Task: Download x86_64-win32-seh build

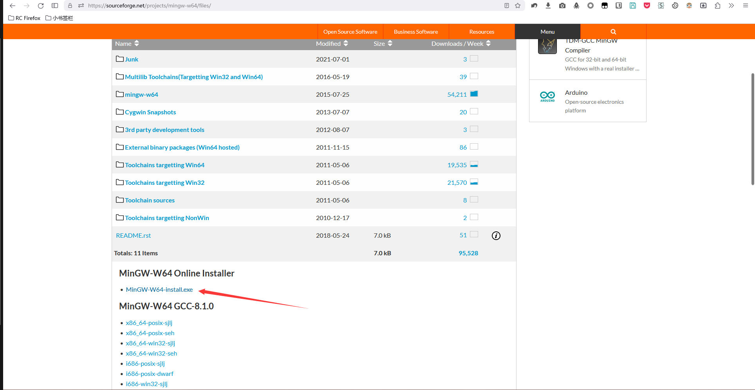Action: pyautogui.click(x=152, y=354)
